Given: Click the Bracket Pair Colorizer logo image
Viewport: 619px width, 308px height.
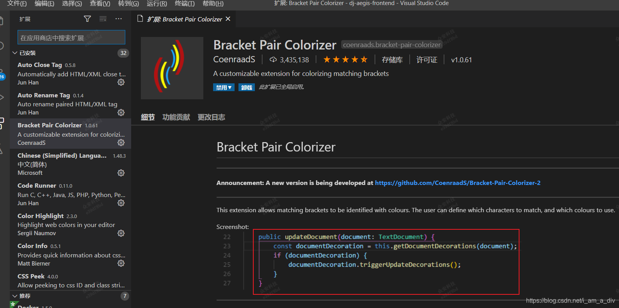Looking at the screenshot, I should [172, 68].
